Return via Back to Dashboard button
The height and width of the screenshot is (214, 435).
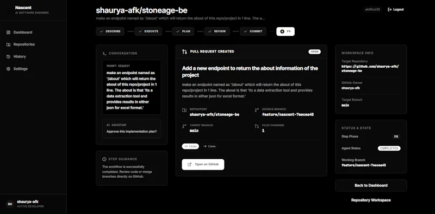pos(371,185)
